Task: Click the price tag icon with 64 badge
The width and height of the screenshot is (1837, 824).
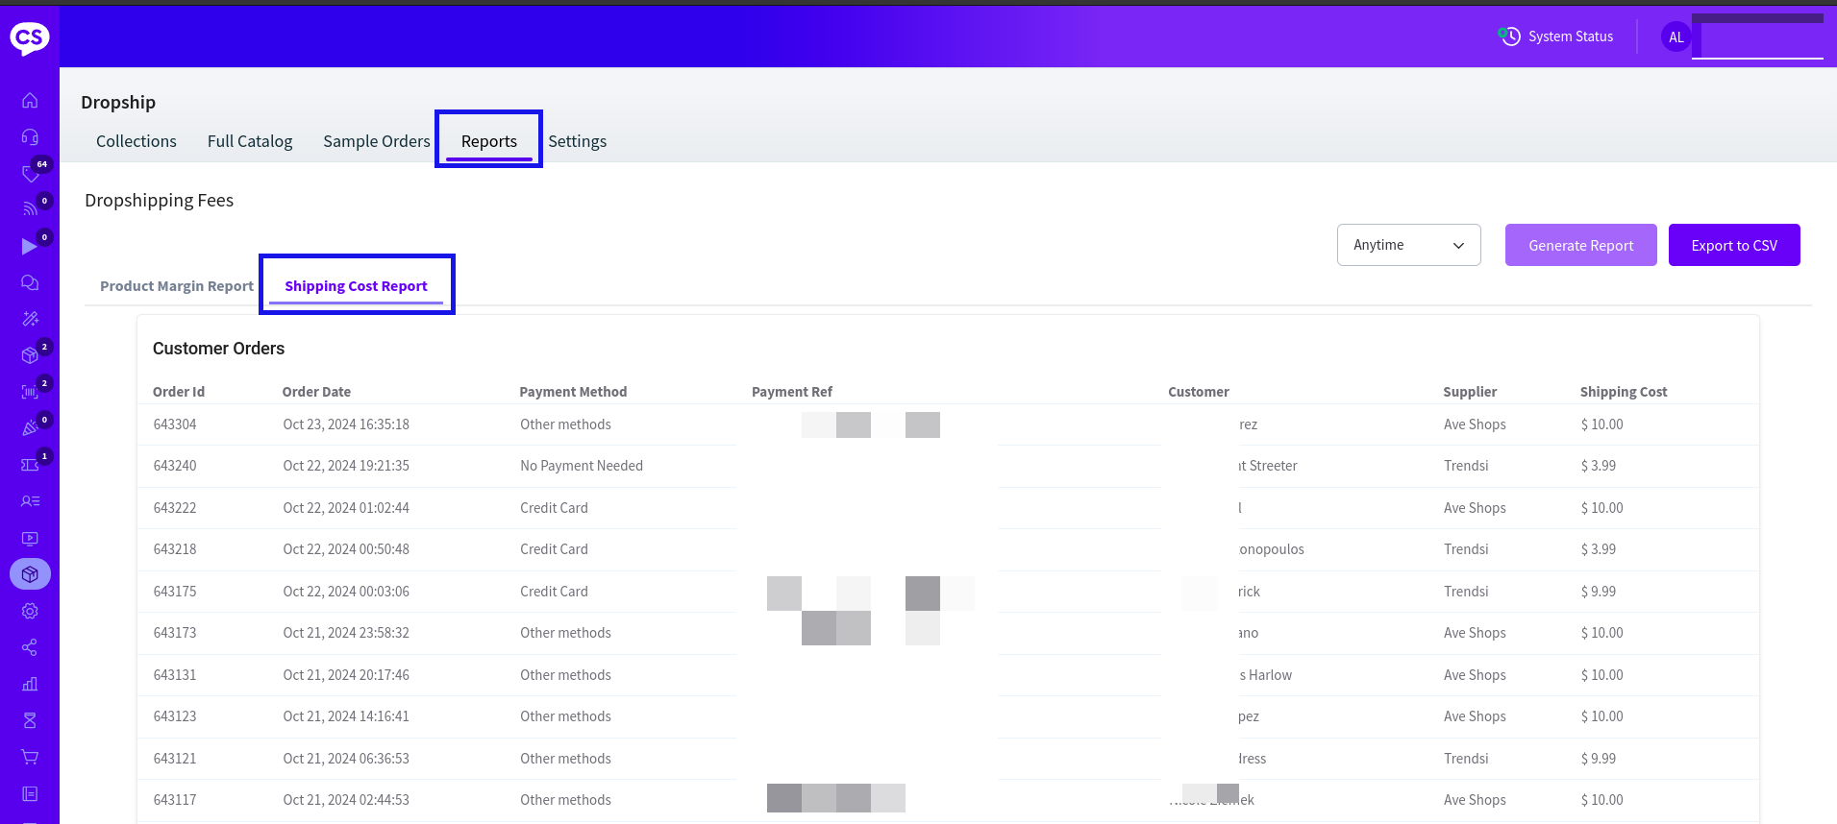Action: 30,174
